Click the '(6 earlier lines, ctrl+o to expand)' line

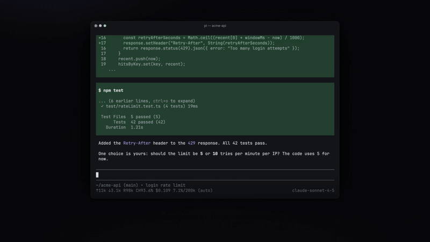click(x=147, y=101)
